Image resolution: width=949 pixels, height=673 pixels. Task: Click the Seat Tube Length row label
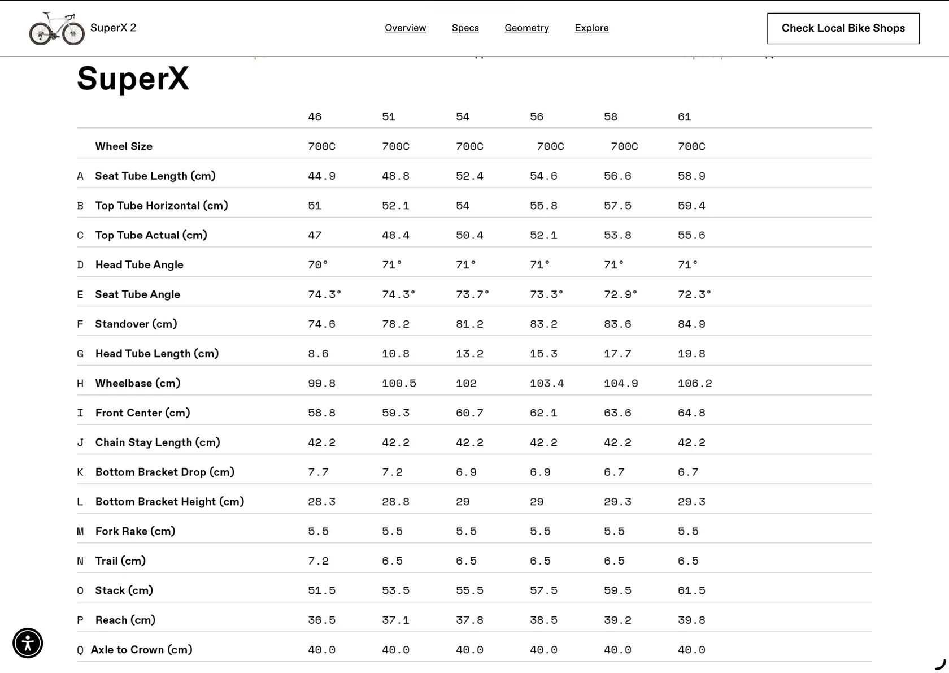(x=155, y=176)
